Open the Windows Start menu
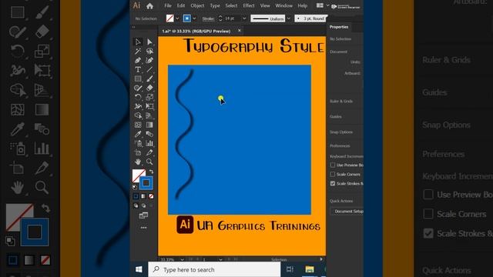493x277 pixels. (x=139, y=269)
